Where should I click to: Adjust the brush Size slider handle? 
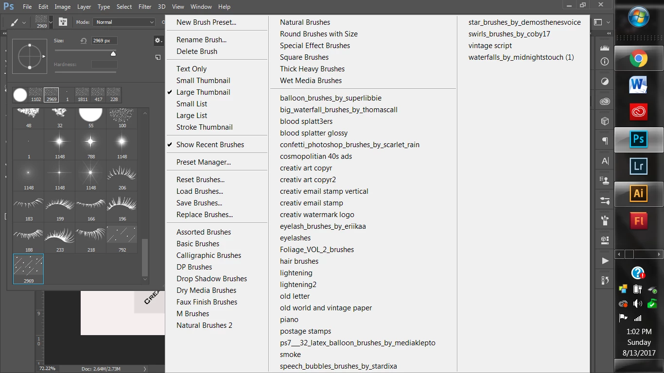[x=113, y=53]
